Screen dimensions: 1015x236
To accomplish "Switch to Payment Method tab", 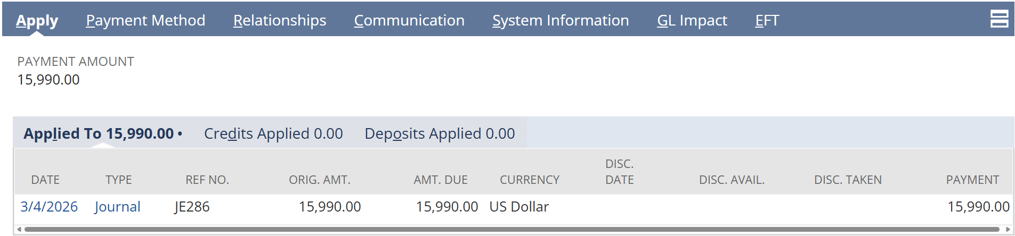I will click(x=145, y=20).
